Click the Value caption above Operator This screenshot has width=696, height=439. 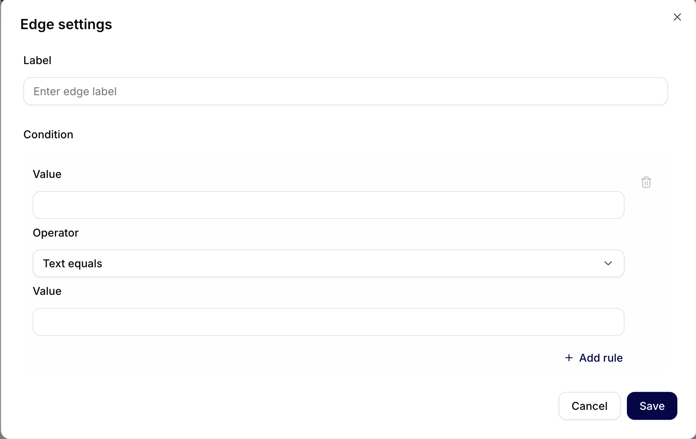[47, 174]
